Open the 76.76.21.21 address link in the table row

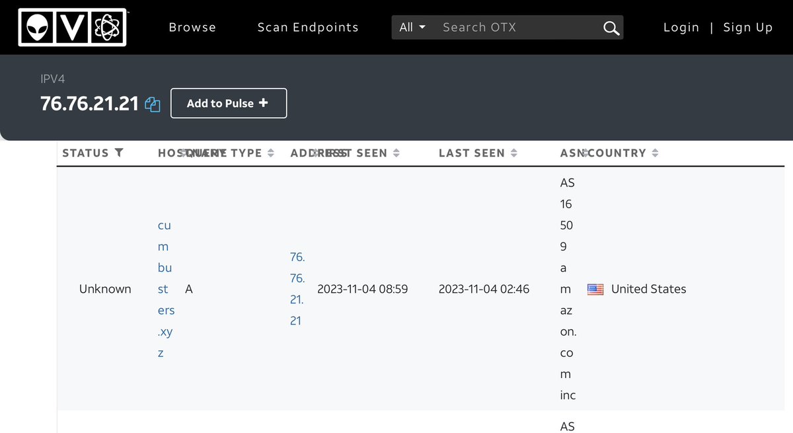tap(297, 289)
